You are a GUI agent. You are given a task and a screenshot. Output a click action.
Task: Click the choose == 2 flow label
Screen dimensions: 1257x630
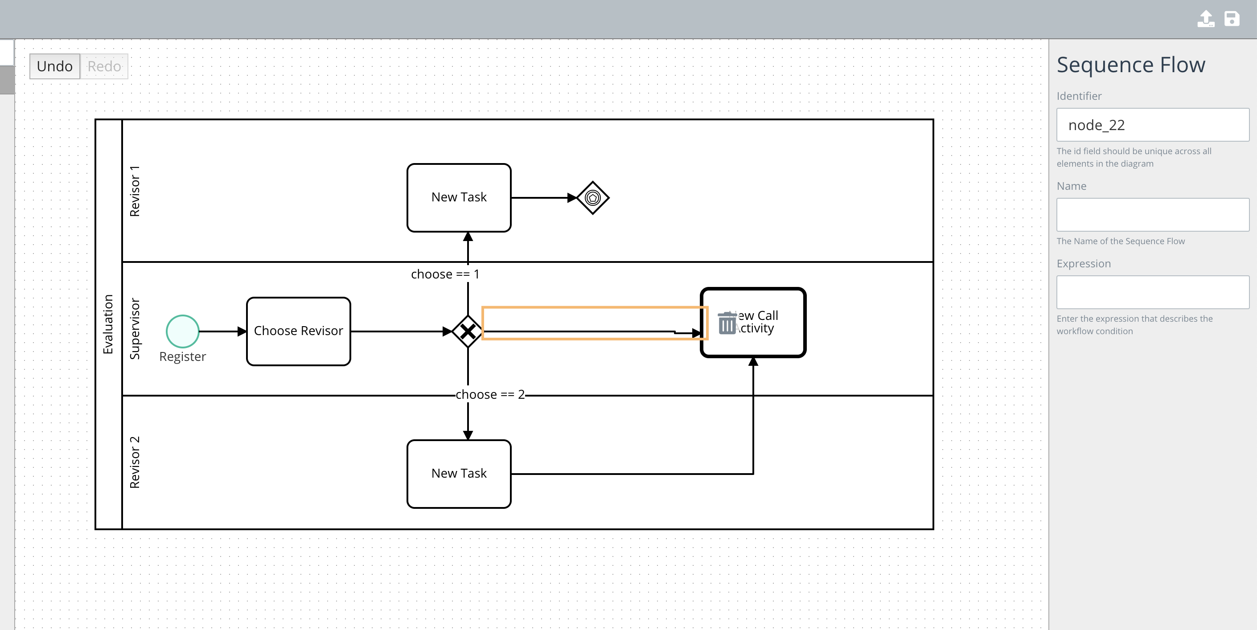[489, 394]
